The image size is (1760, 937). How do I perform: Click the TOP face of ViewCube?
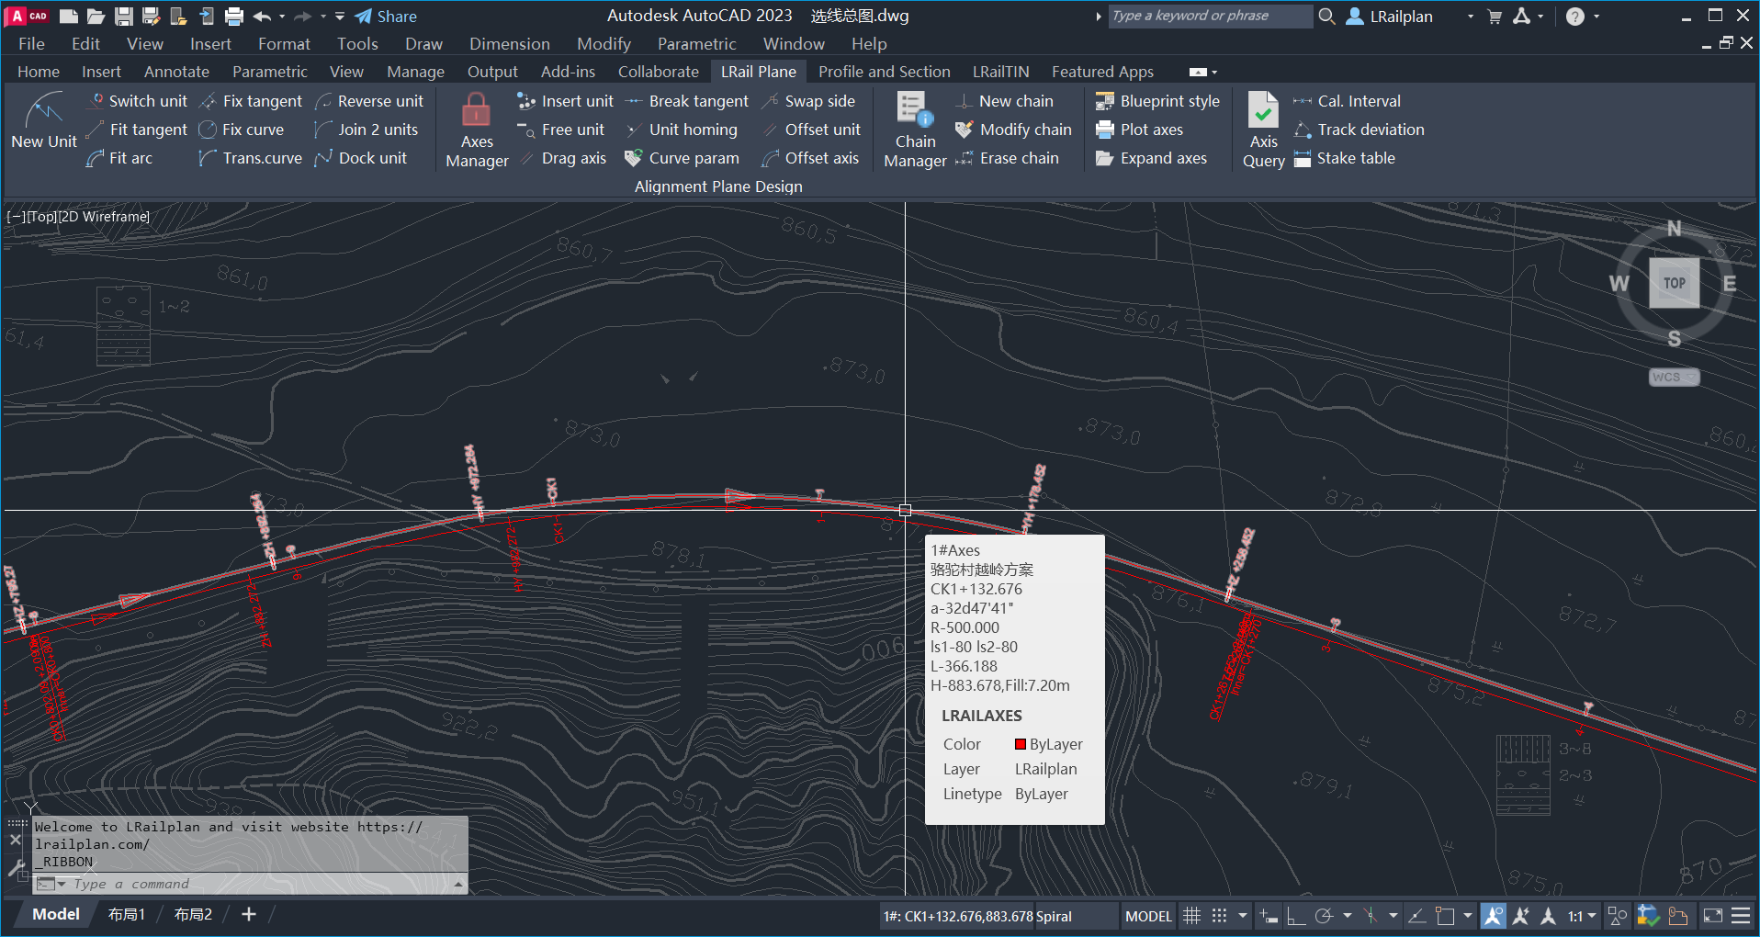(1674, 283)
